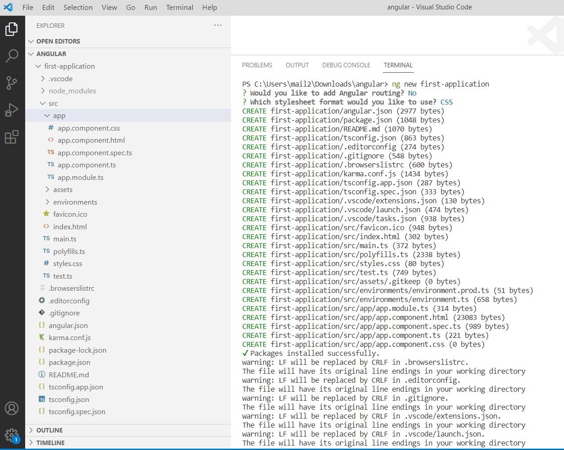Image resolution: width=564 pixels, height=450 pixels.
Task: Open the Accounts menu icon
Action: point(12,408)
